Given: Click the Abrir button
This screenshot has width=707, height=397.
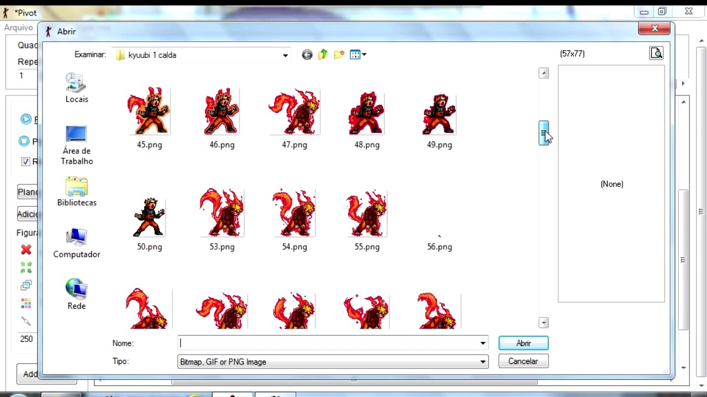Looking at the screenshot, I should (523, 343).
